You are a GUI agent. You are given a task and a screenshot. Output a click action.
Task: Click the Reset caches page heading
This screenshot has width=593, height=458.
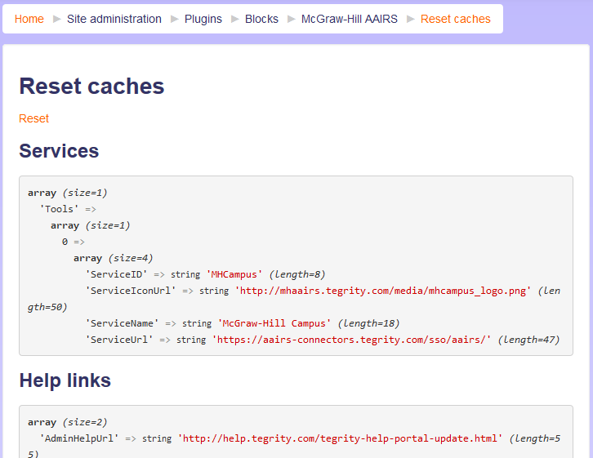click(x=91, y=87)
